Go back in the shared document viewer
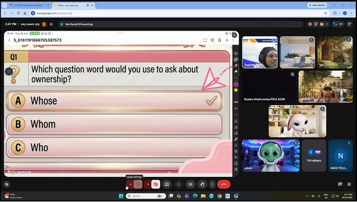 (9, 40)
